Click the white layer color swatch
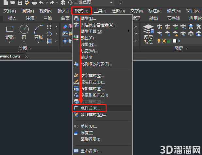 175,41
